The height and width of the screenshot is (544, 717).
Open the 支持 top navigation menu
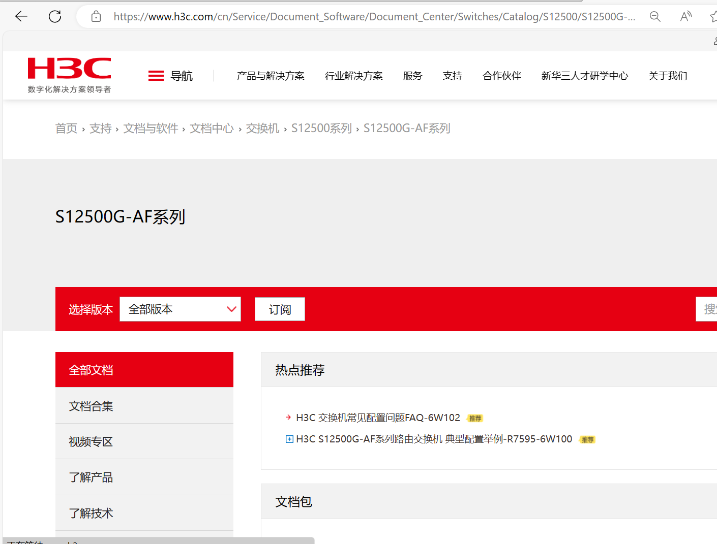tap(453, 76)
